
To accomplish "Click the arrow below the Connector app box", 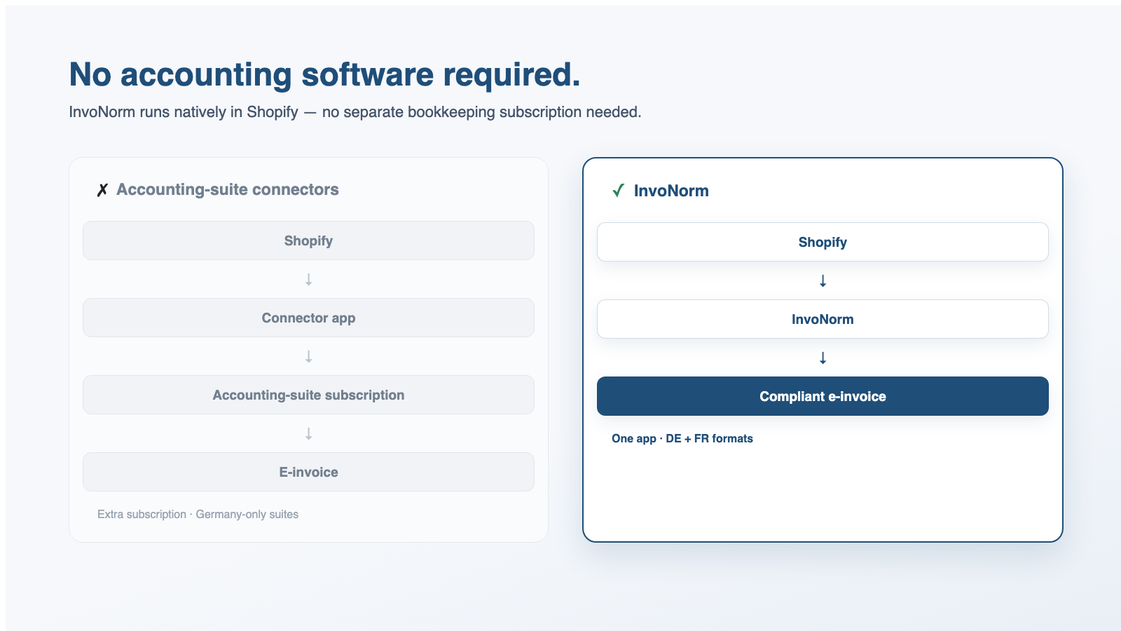I will [308, 356].
